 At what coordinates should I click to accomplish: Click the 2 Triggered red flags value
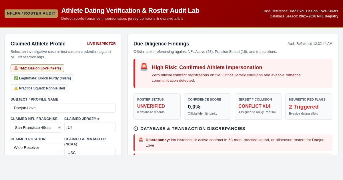click(x=304, y=107)
